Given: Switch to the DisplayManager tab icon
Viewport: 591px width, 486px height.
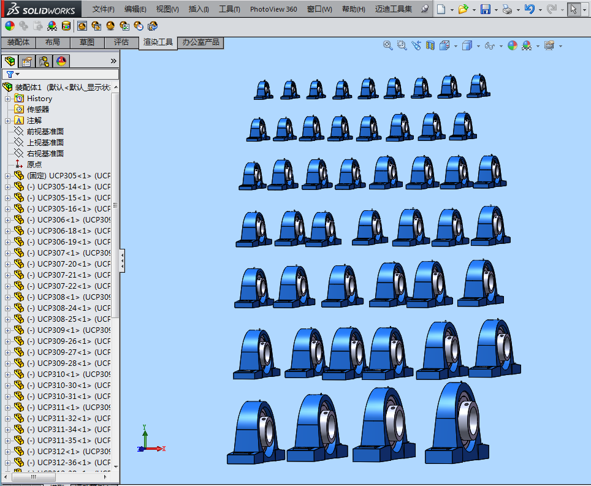Looking at the screenshot, I should (x=61, y=61).
